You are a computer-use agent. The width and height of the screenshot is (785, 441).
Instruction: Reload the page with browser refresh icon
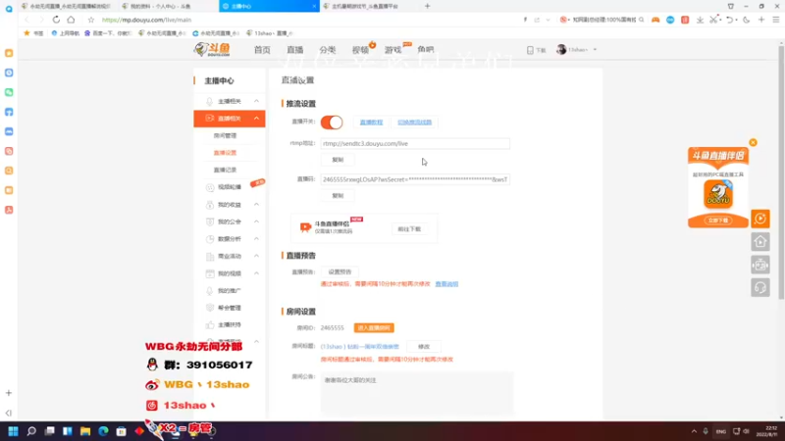56,20
